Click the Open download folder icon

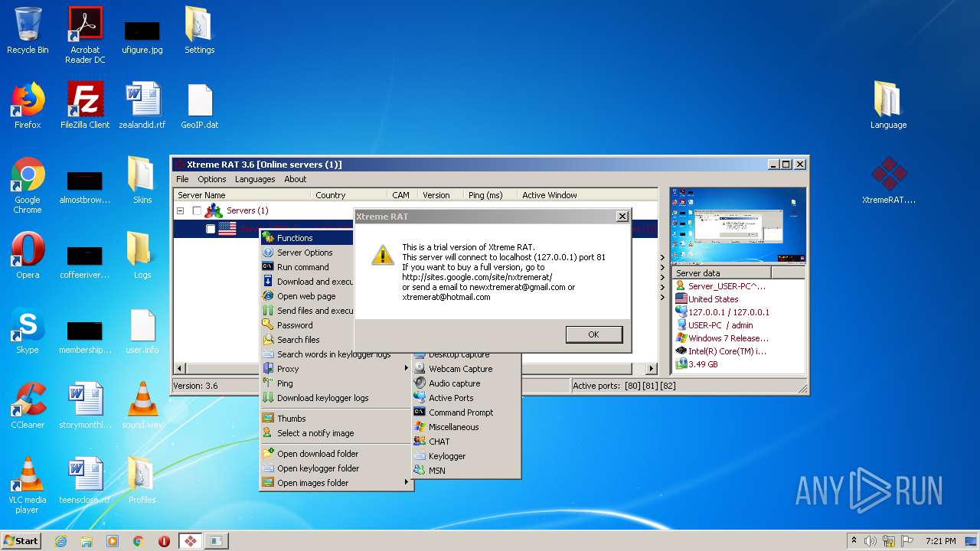coord(268,454)
